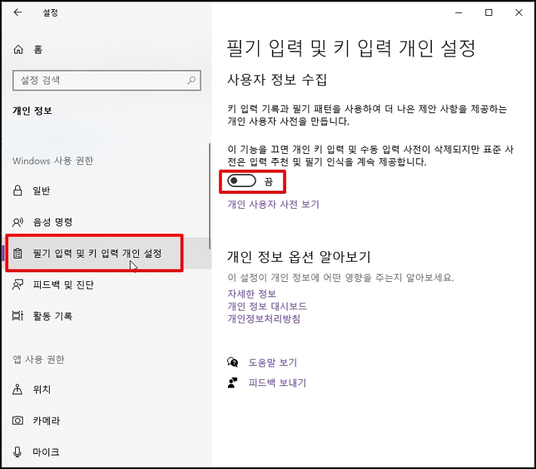Close the 설정 window

(x=519, y=13)
